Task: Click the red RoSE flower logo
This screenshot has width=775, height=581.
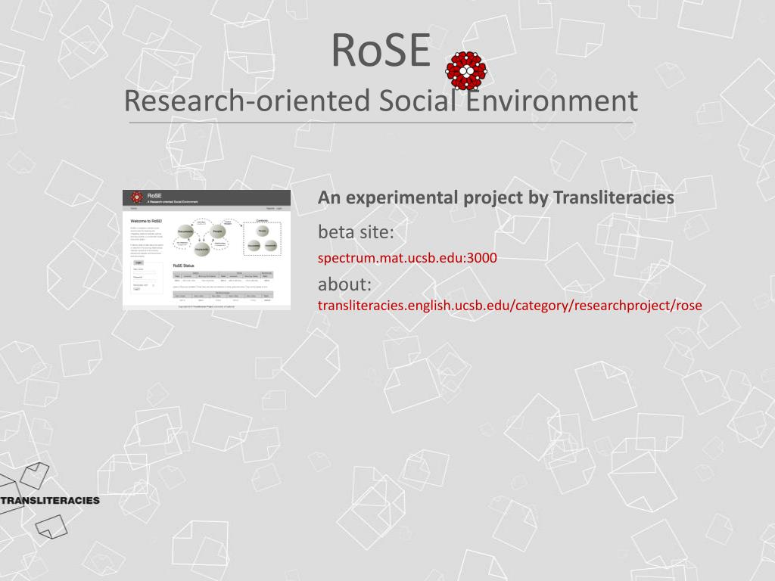Action: pos(466,70)
